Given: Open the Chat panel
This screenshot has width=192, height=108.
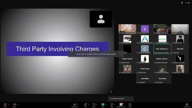Looking at the screenshot, I should point(85,105).
